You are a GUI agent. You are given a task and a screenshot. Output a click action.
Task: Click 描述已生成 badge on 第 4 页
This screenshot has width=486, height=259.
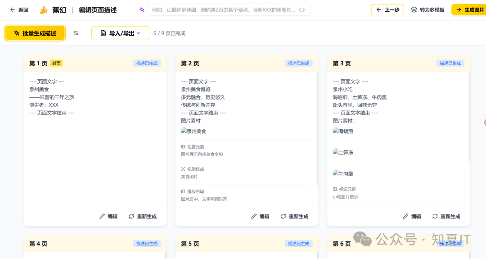click(147, 244)
